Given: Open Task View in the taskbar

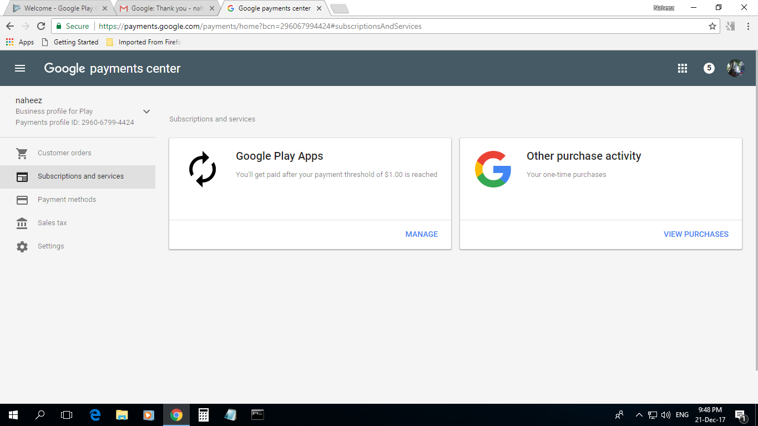Looking at the screenshot, I should pos(67,415).
